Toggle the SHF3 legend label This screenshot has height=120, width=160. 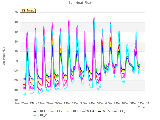(x=75, y=111)
